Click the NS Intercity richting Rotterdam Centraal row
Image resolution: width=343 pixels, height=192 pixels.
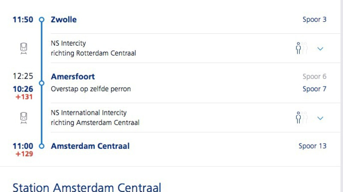93,49
